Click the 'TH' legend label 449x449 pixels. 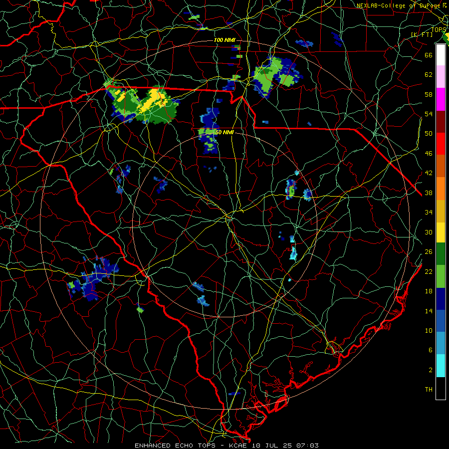coord(429,390)
